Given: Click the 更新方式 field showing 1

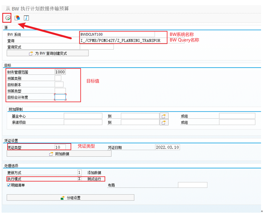Looking at the screenshot, I should pyautogui.click(x=79, y=172).
